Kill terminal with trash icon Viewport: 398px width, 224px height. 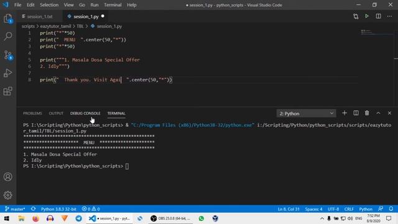pos(367,113)
